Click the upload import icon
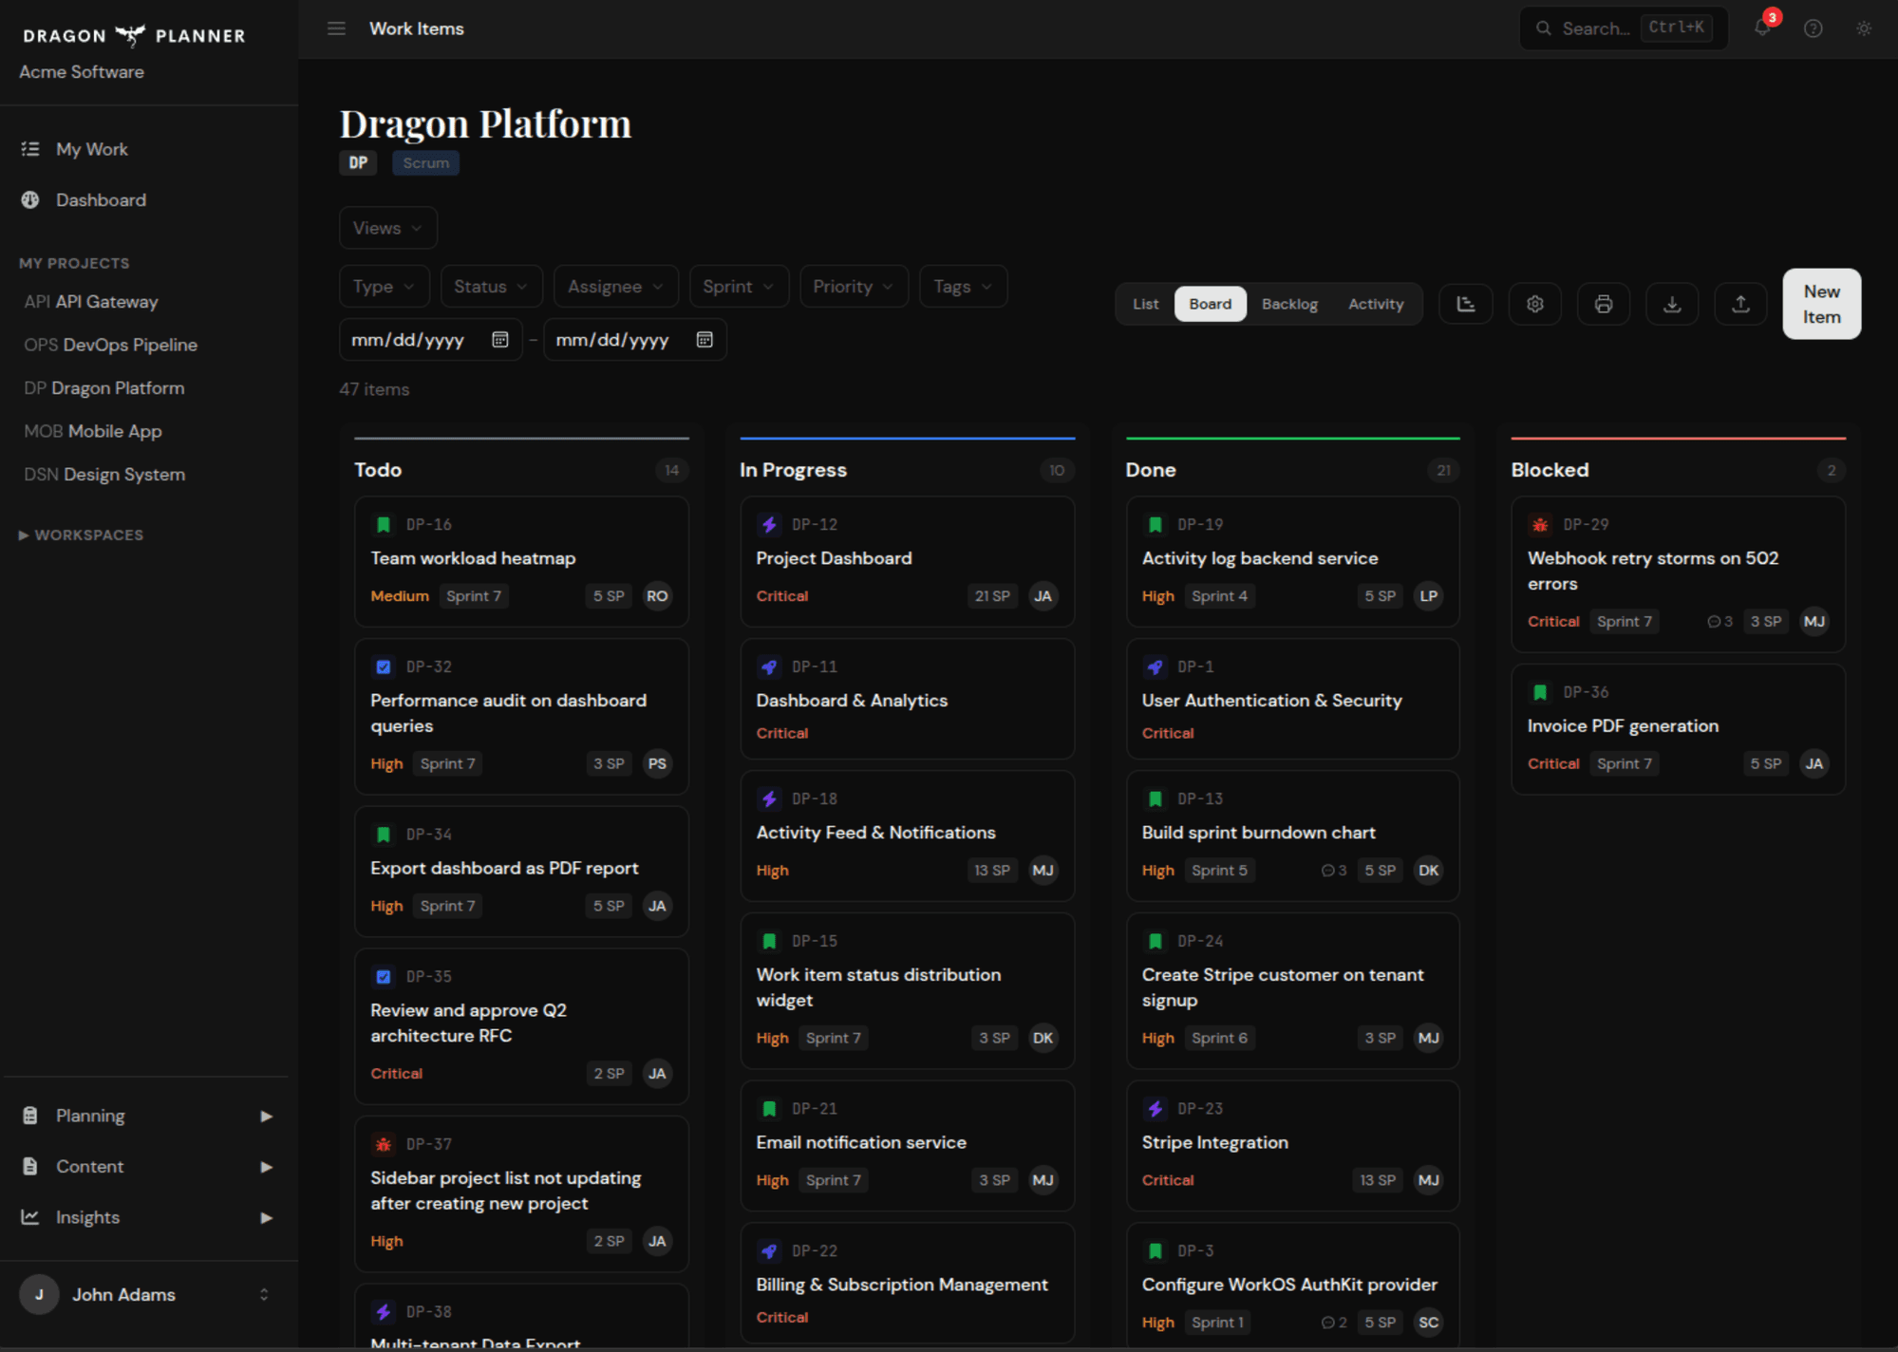The height and width of the screenshot is (1352, 1898). coord(1740,304)
